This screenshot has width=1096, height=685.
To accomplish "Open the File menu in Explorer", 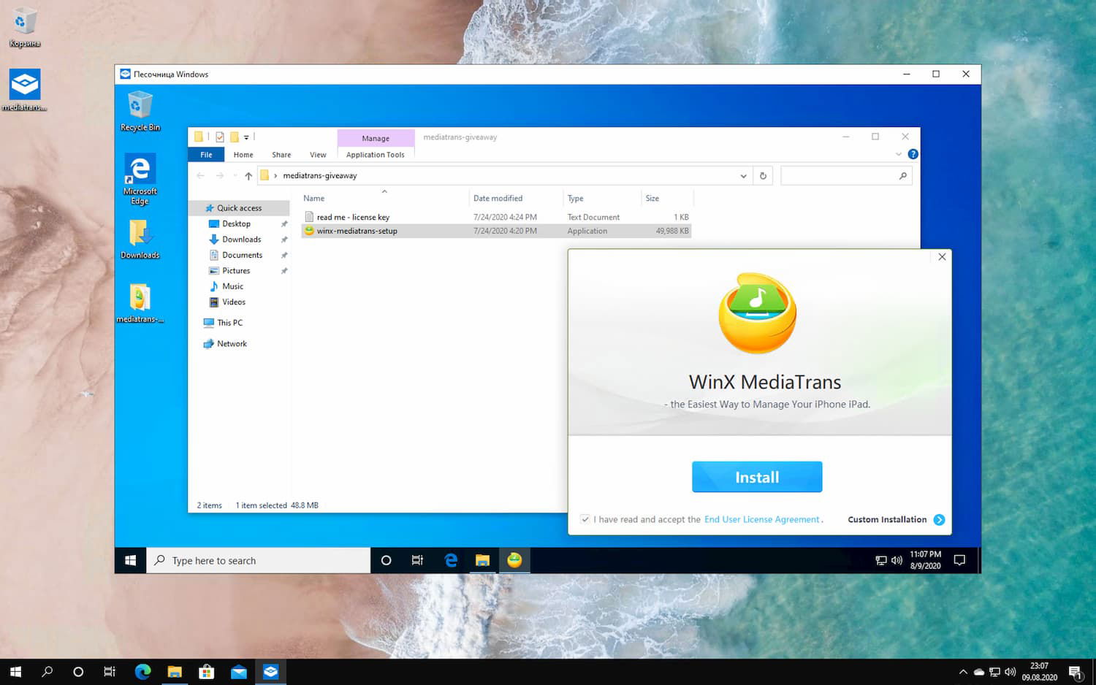I will pos(207,154).
